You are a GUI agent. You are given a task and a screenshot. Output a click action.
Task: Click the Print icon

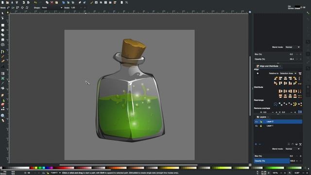[x=17, y=2]
